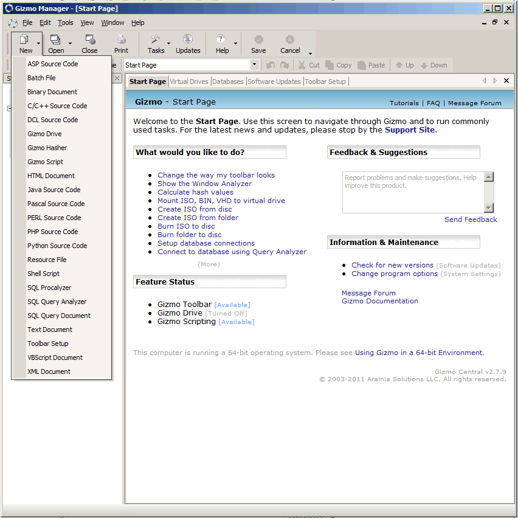Click the Cancel toolbar icon
The height and width of the screenshot is (518, 518).
coord(290,40)
